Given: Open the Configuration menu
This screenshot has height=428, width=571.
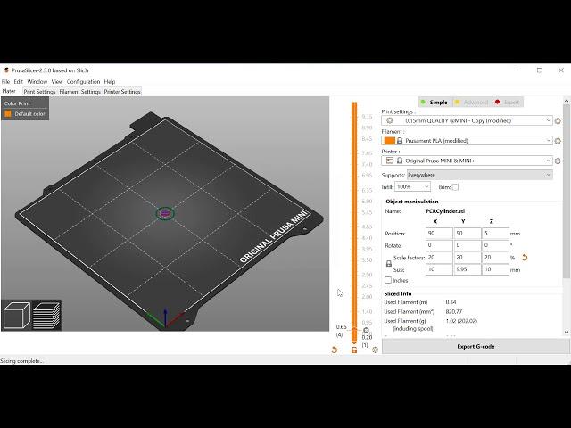Looking at the screenshot, I should (83, 81).
